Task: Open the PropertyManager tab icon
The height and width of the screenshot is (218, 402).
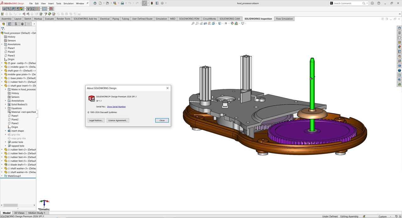Action: [10, 24]
